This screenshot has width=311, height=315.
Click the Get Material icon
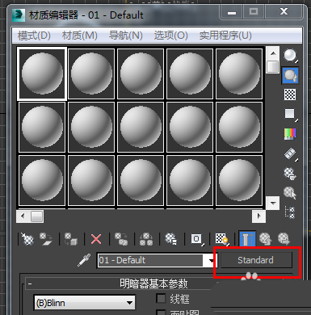tap(27, 239)
